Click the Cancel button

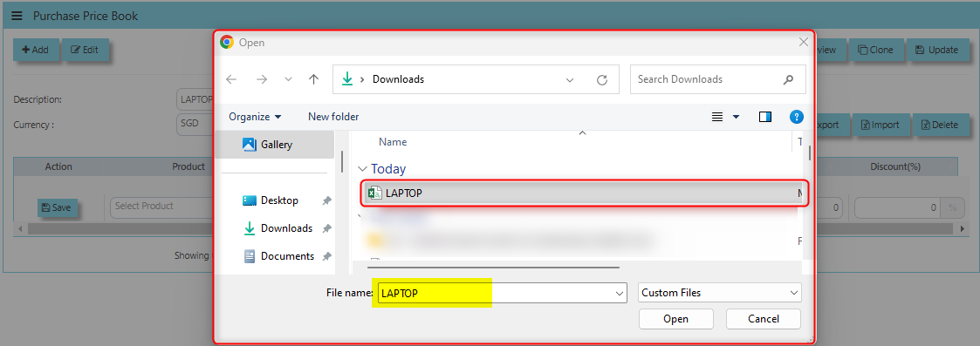pyautogui.click(x=763, y=318)
